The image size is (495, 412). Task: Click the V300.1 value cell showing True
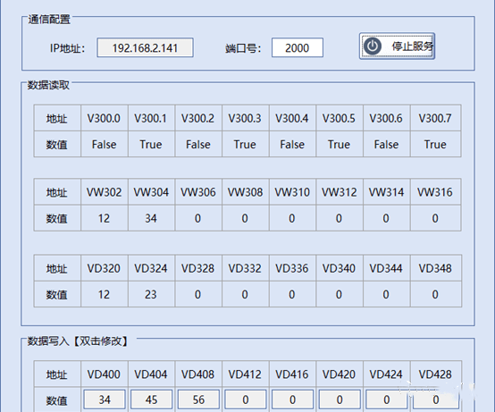pyautogui.click(x=151, y=144)
